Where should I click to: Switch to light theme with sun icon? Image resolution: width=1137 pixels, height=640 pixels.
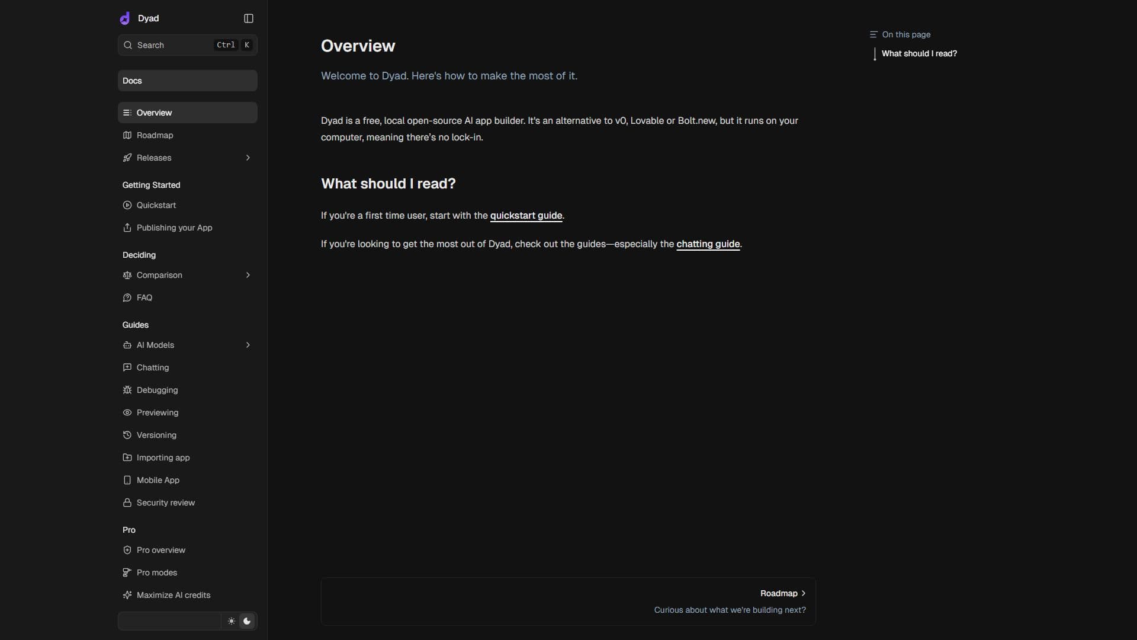coord(232,621)
